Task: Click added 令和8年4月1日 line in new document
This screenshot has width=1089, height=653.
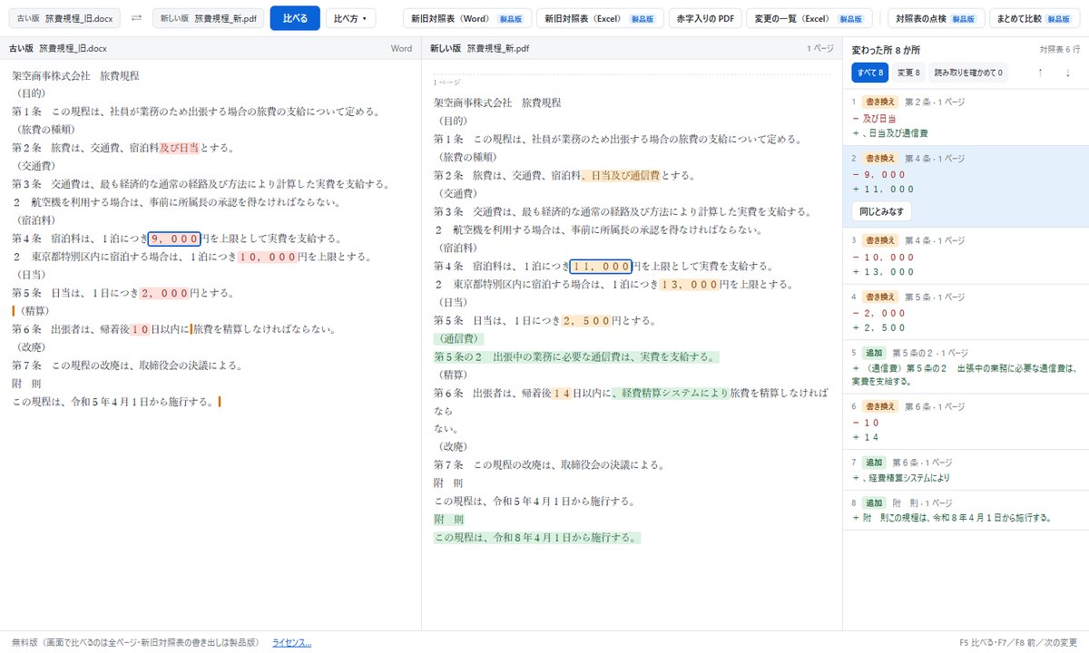Action: click(537, 538)
